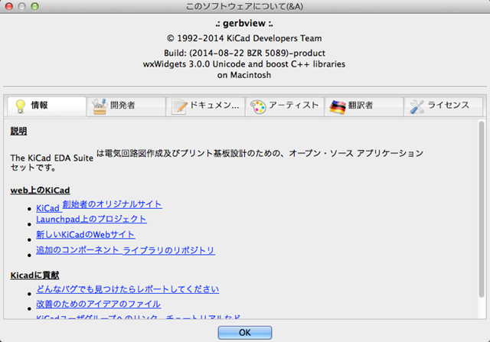
Task: View the ライセンス tab
Action: (443, 106)
